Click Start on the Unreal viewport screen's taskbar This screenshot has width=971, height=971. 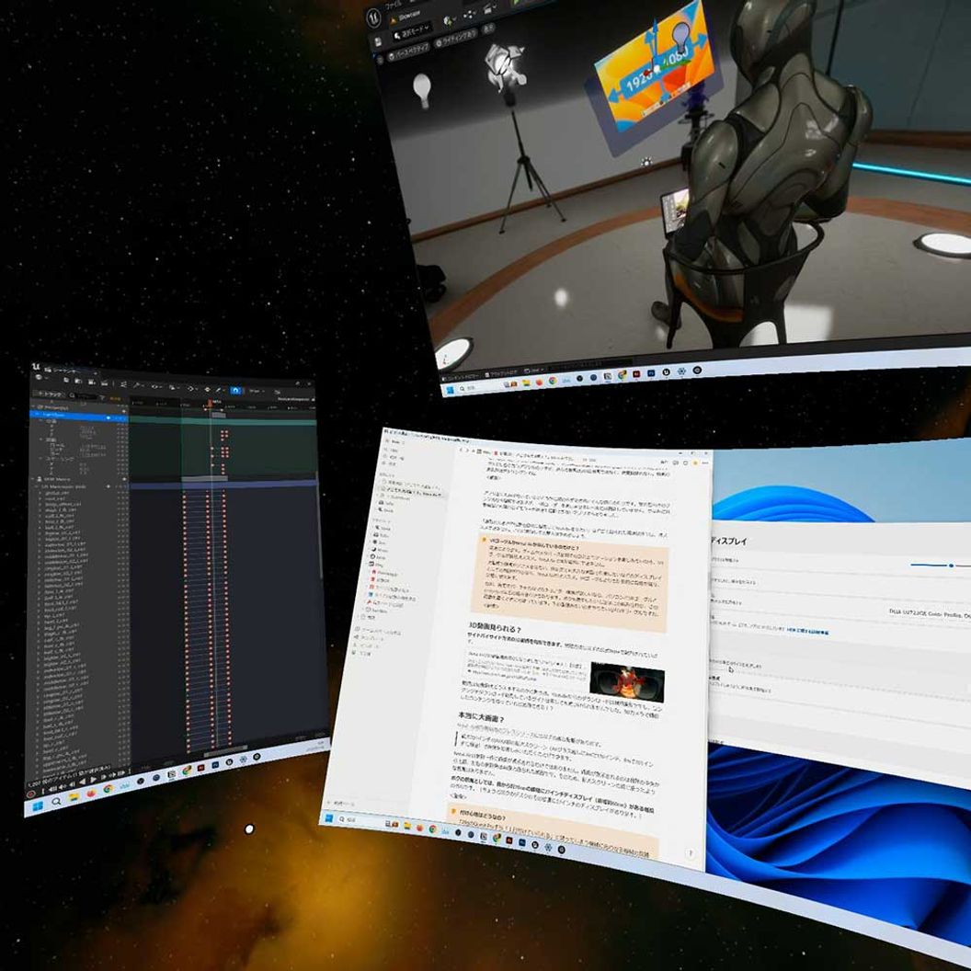pyautogui.click(x=451, y=390)
